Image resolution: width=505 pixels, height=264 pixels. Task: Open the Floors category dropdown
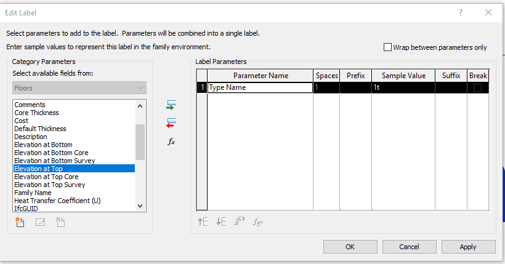pyautogui.click(x=79, y=88)
